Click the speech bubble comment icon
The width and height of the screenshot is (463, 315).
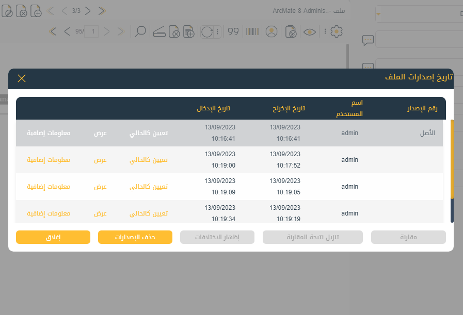click(x=368, y=40)
